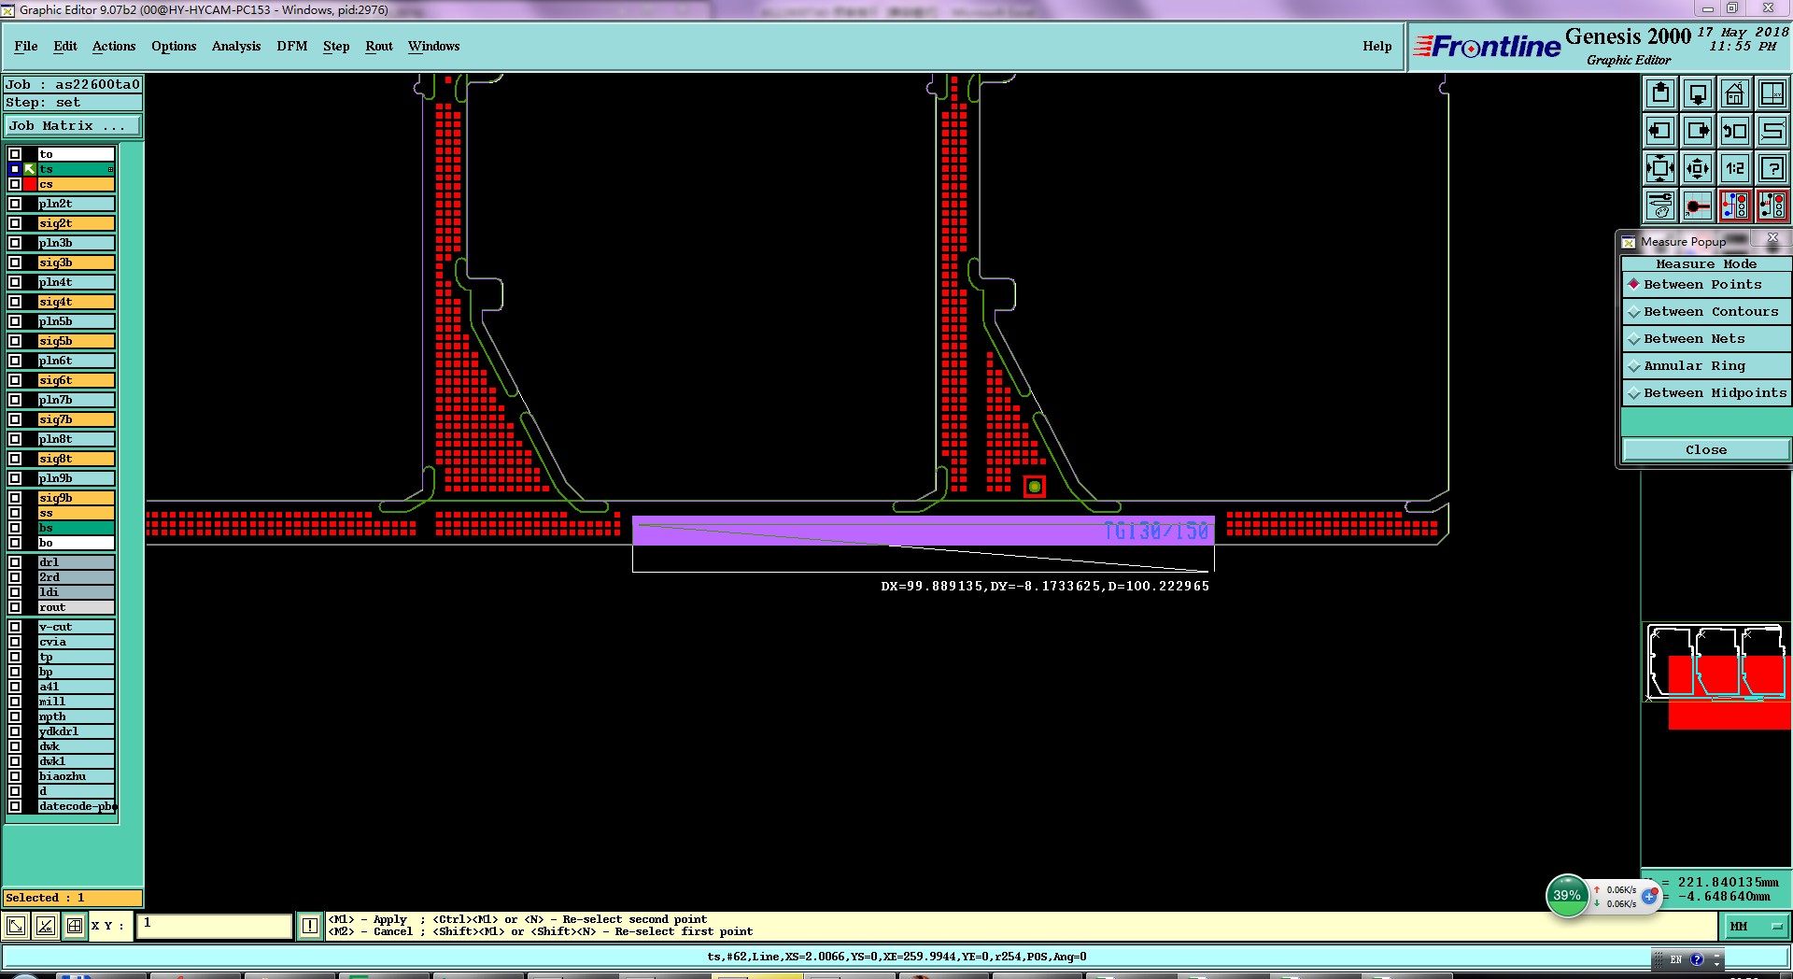Screen dimensions: 1793x979
Task: Click the diagonal arrow coordinate icon
Action: [x=16, y=926]
